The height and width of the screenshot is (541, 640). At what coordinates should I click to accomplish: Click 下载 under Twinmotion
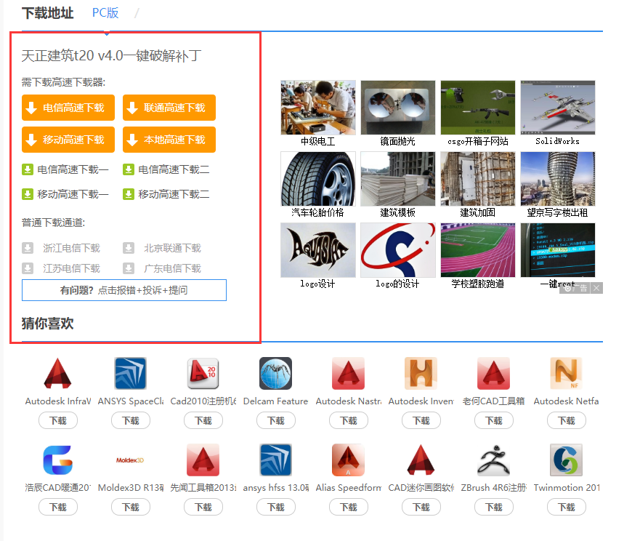(567, 507)
